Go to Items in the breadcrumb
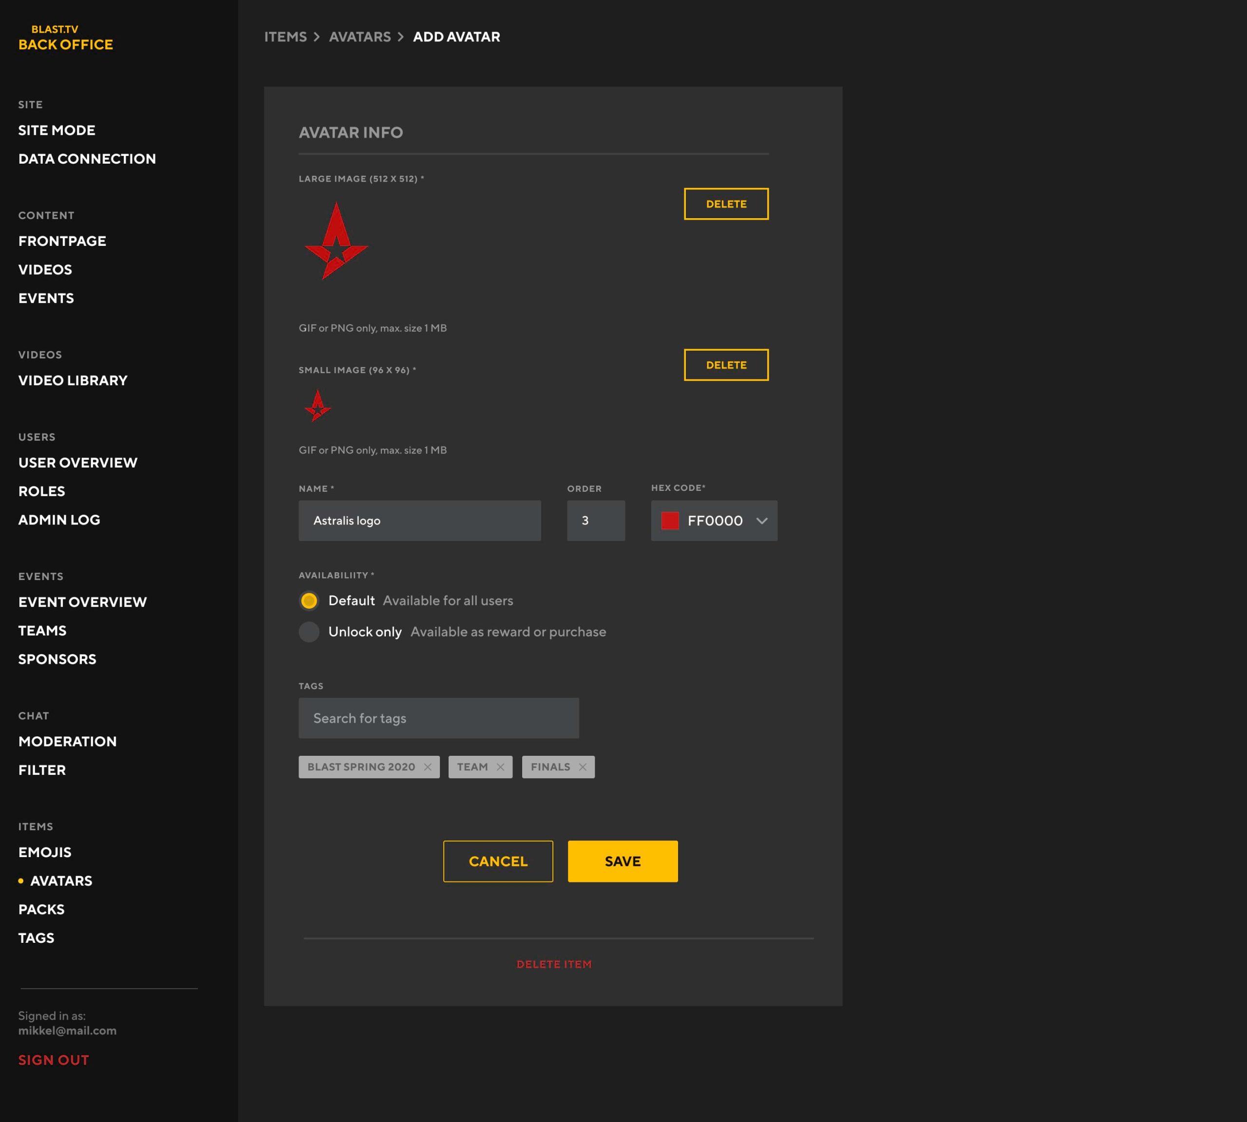1247x1122 pixels. click(x=285, y=37)
